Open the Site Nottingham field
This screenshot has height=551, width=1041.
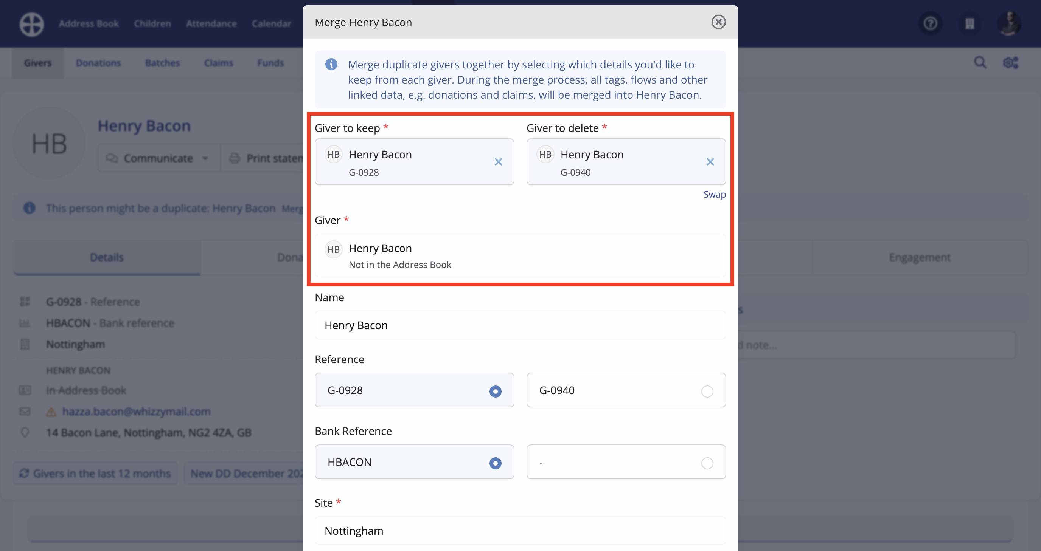click(520, 531)
